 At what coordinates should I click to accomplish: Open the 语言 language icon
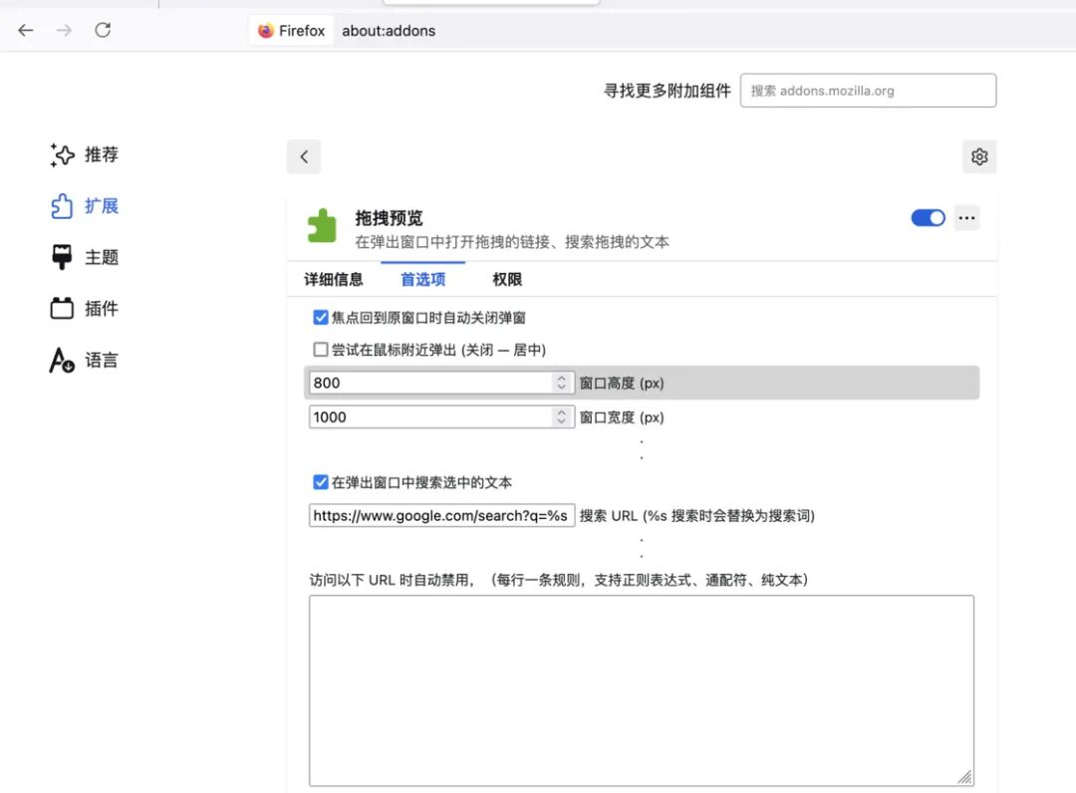coord(62,361)
